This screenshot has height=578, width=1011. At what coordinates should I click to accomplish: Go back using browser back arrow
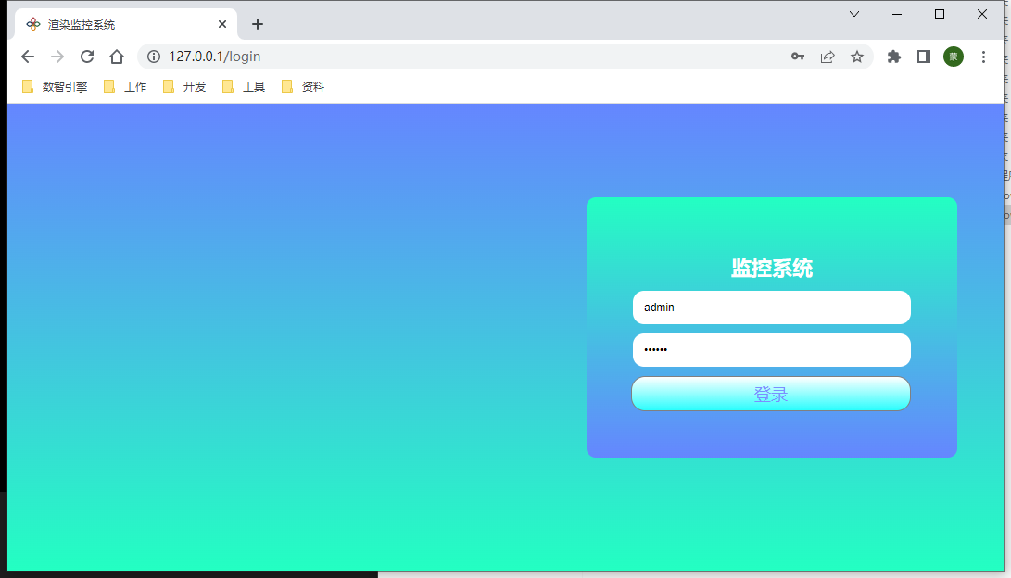(28, 57)
